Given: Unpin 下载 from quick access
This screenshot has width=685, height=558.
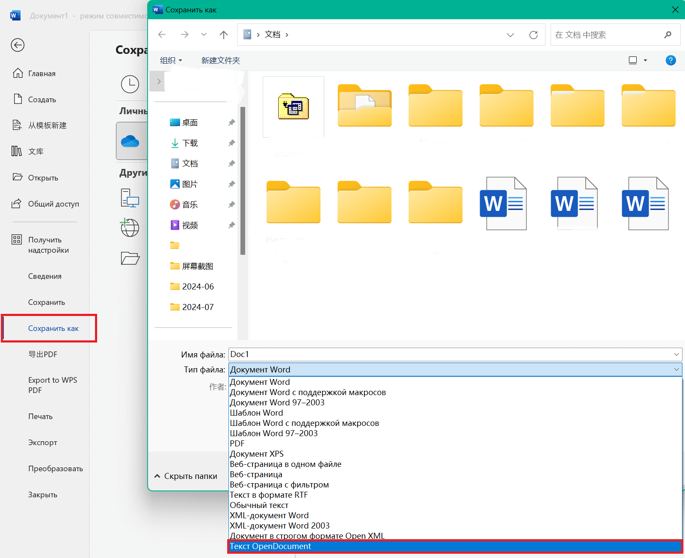Looking at the screenshot, I should pyautogui.click(x=231, y=143).
